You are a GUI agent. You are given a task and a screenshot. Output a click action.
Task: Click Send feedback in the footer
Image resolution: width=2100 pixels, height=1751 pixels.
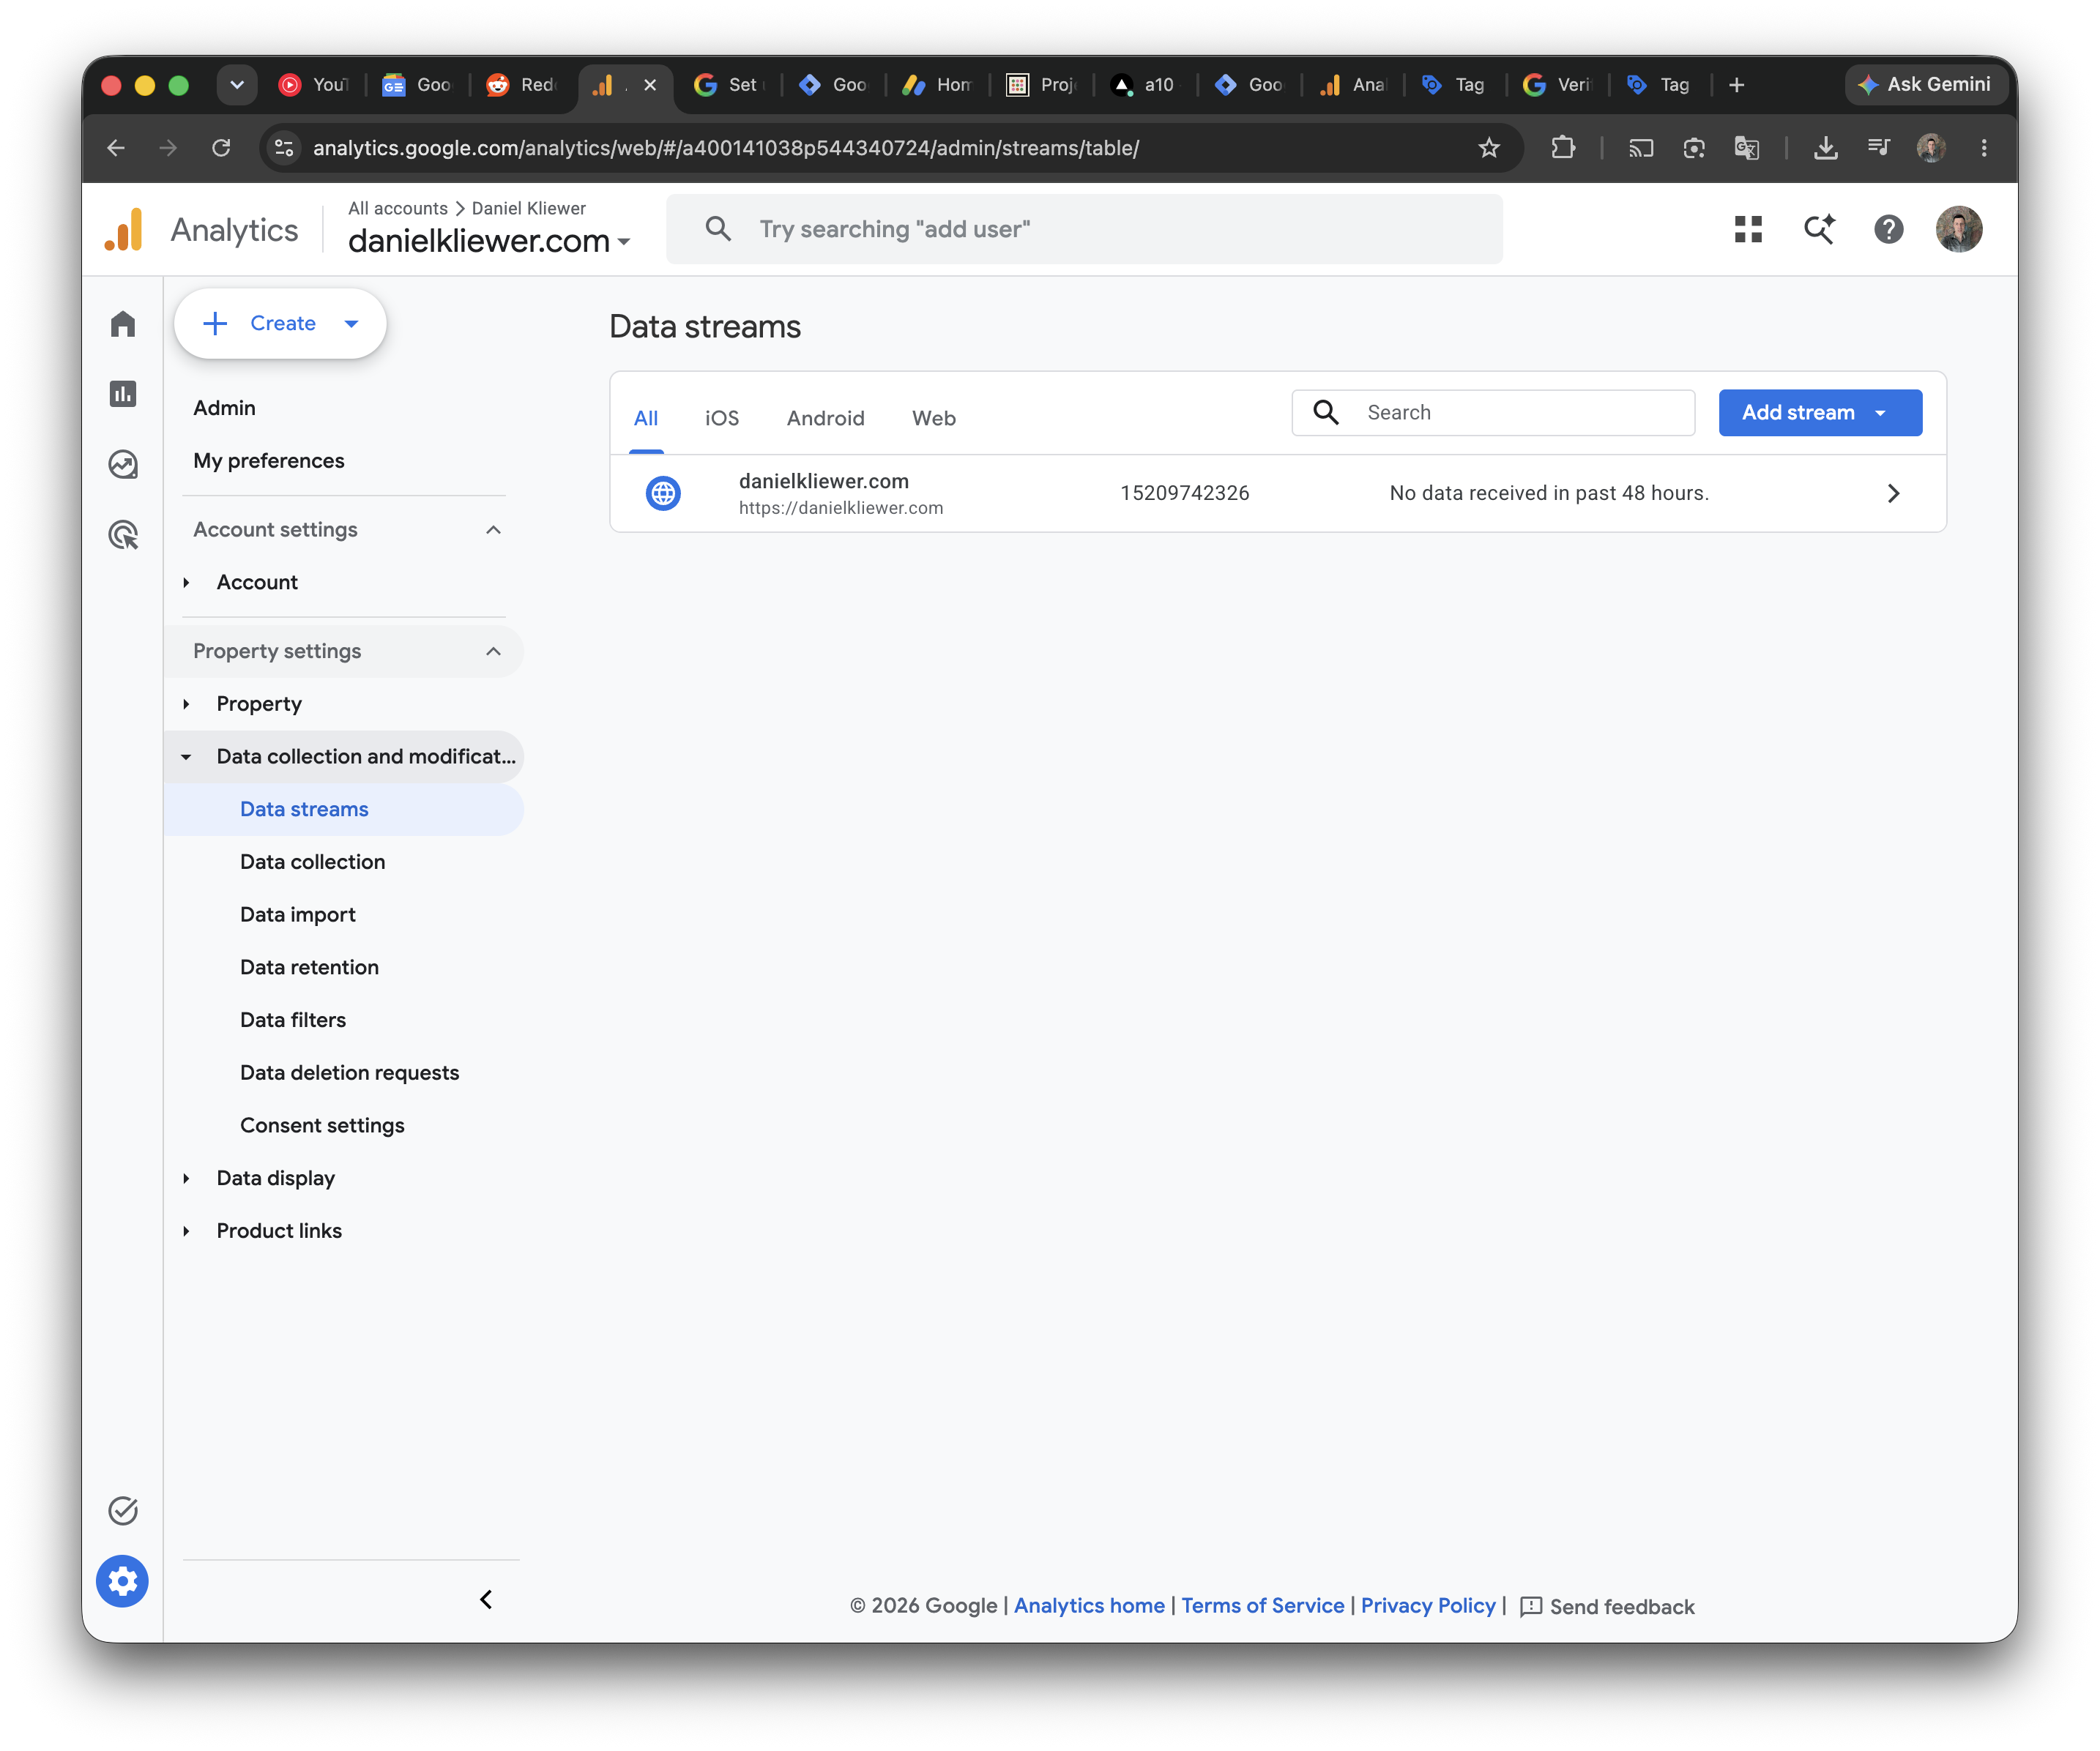click(1607, 1607)
